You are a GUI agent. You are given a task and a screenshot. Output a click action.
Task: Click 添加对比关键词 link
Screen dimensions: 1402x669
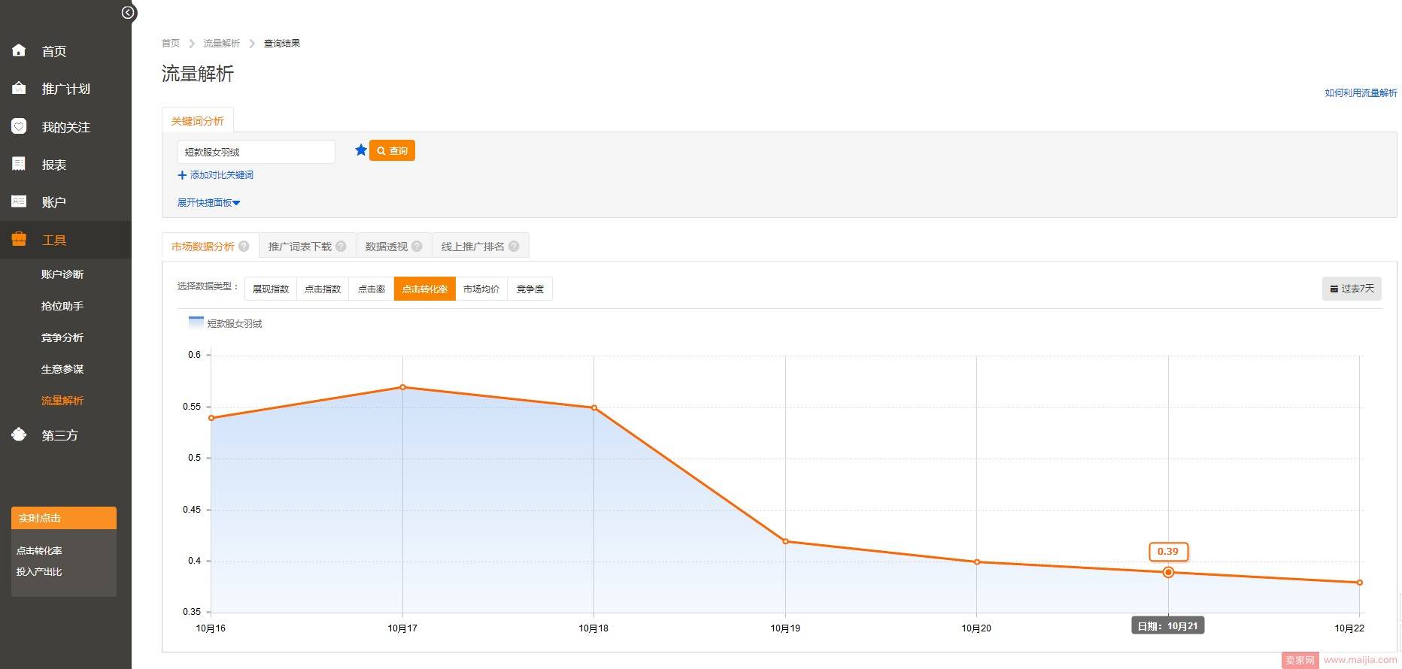coord(221,175)
